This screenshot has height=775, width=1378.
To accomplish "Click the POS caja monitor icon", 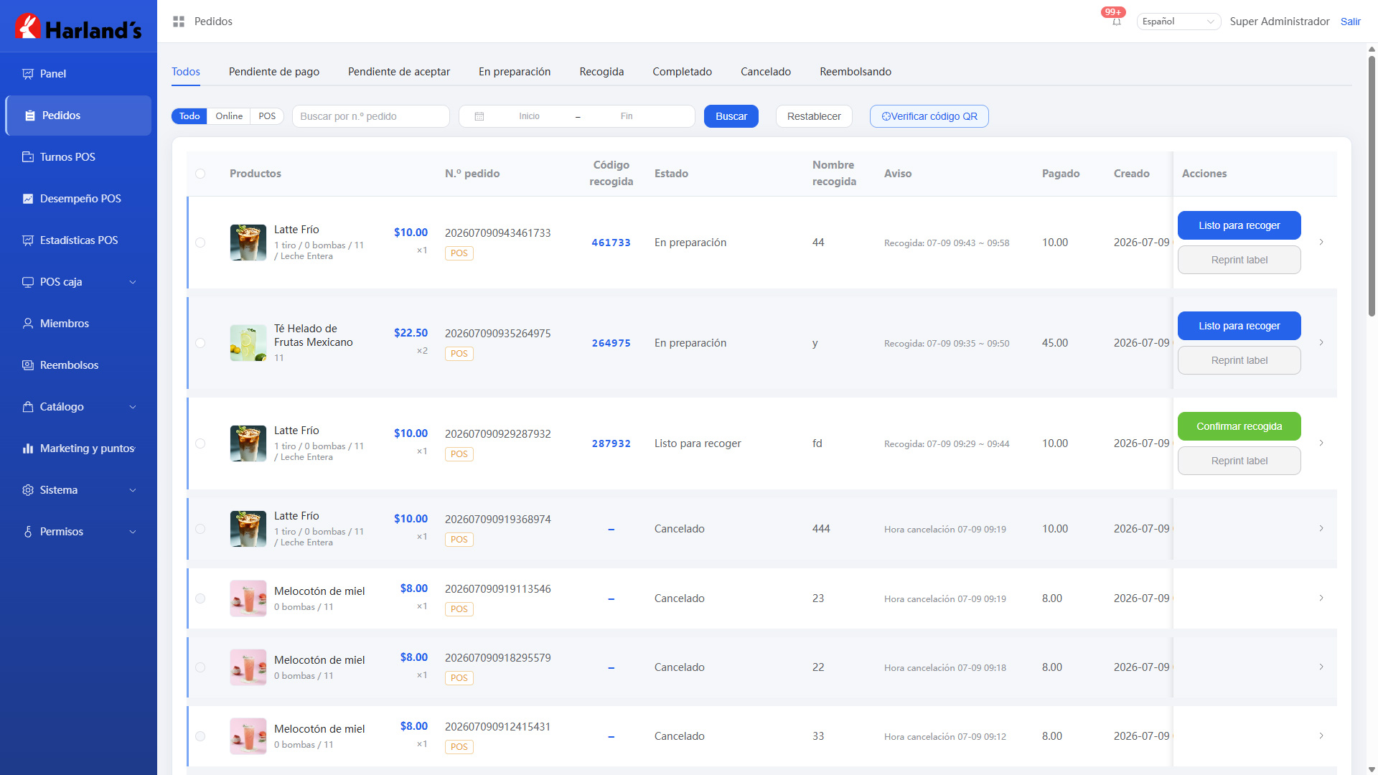I will point(28,282).
